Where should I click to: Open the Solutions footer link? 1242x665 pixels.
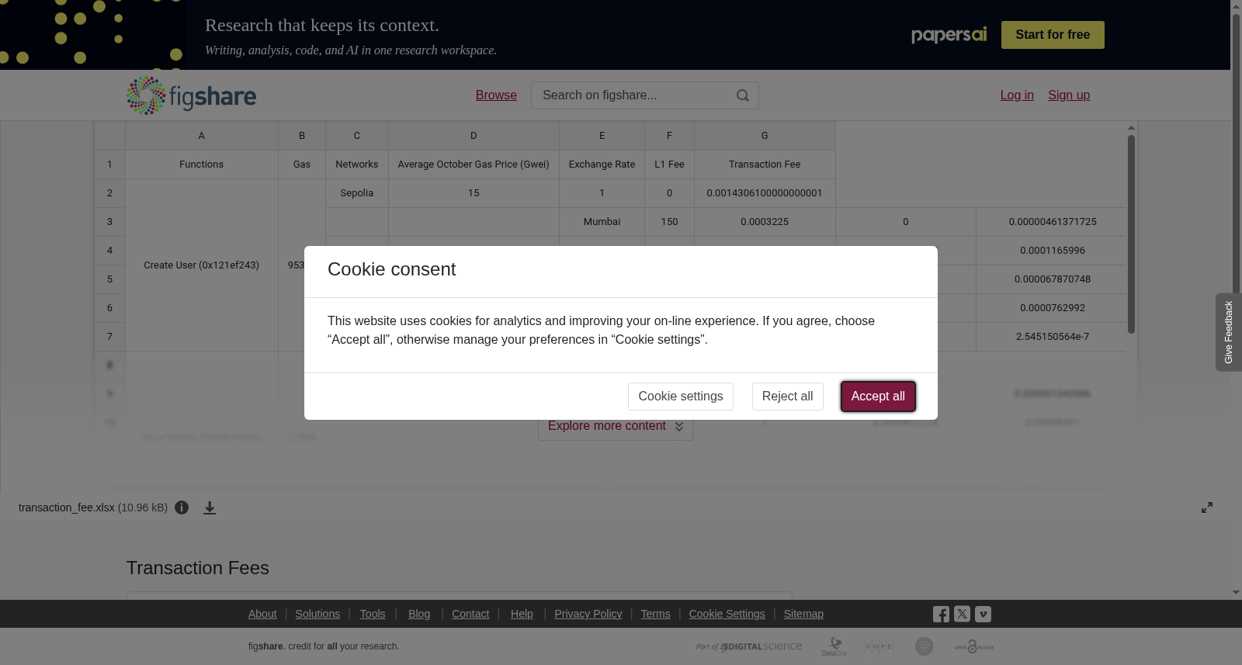(x=317, y=614)
